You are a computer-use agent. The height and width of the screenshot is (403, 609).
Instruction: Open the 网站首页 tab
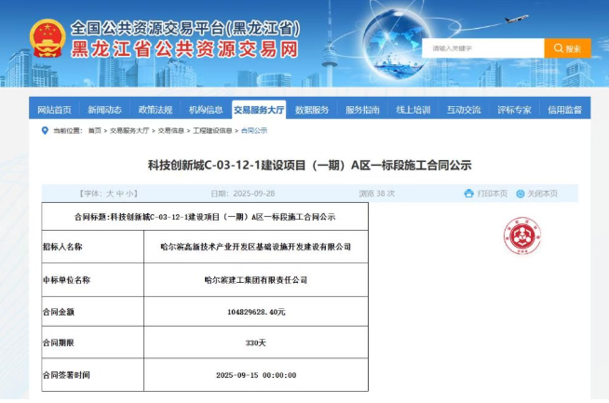click(x=54, y=110)
